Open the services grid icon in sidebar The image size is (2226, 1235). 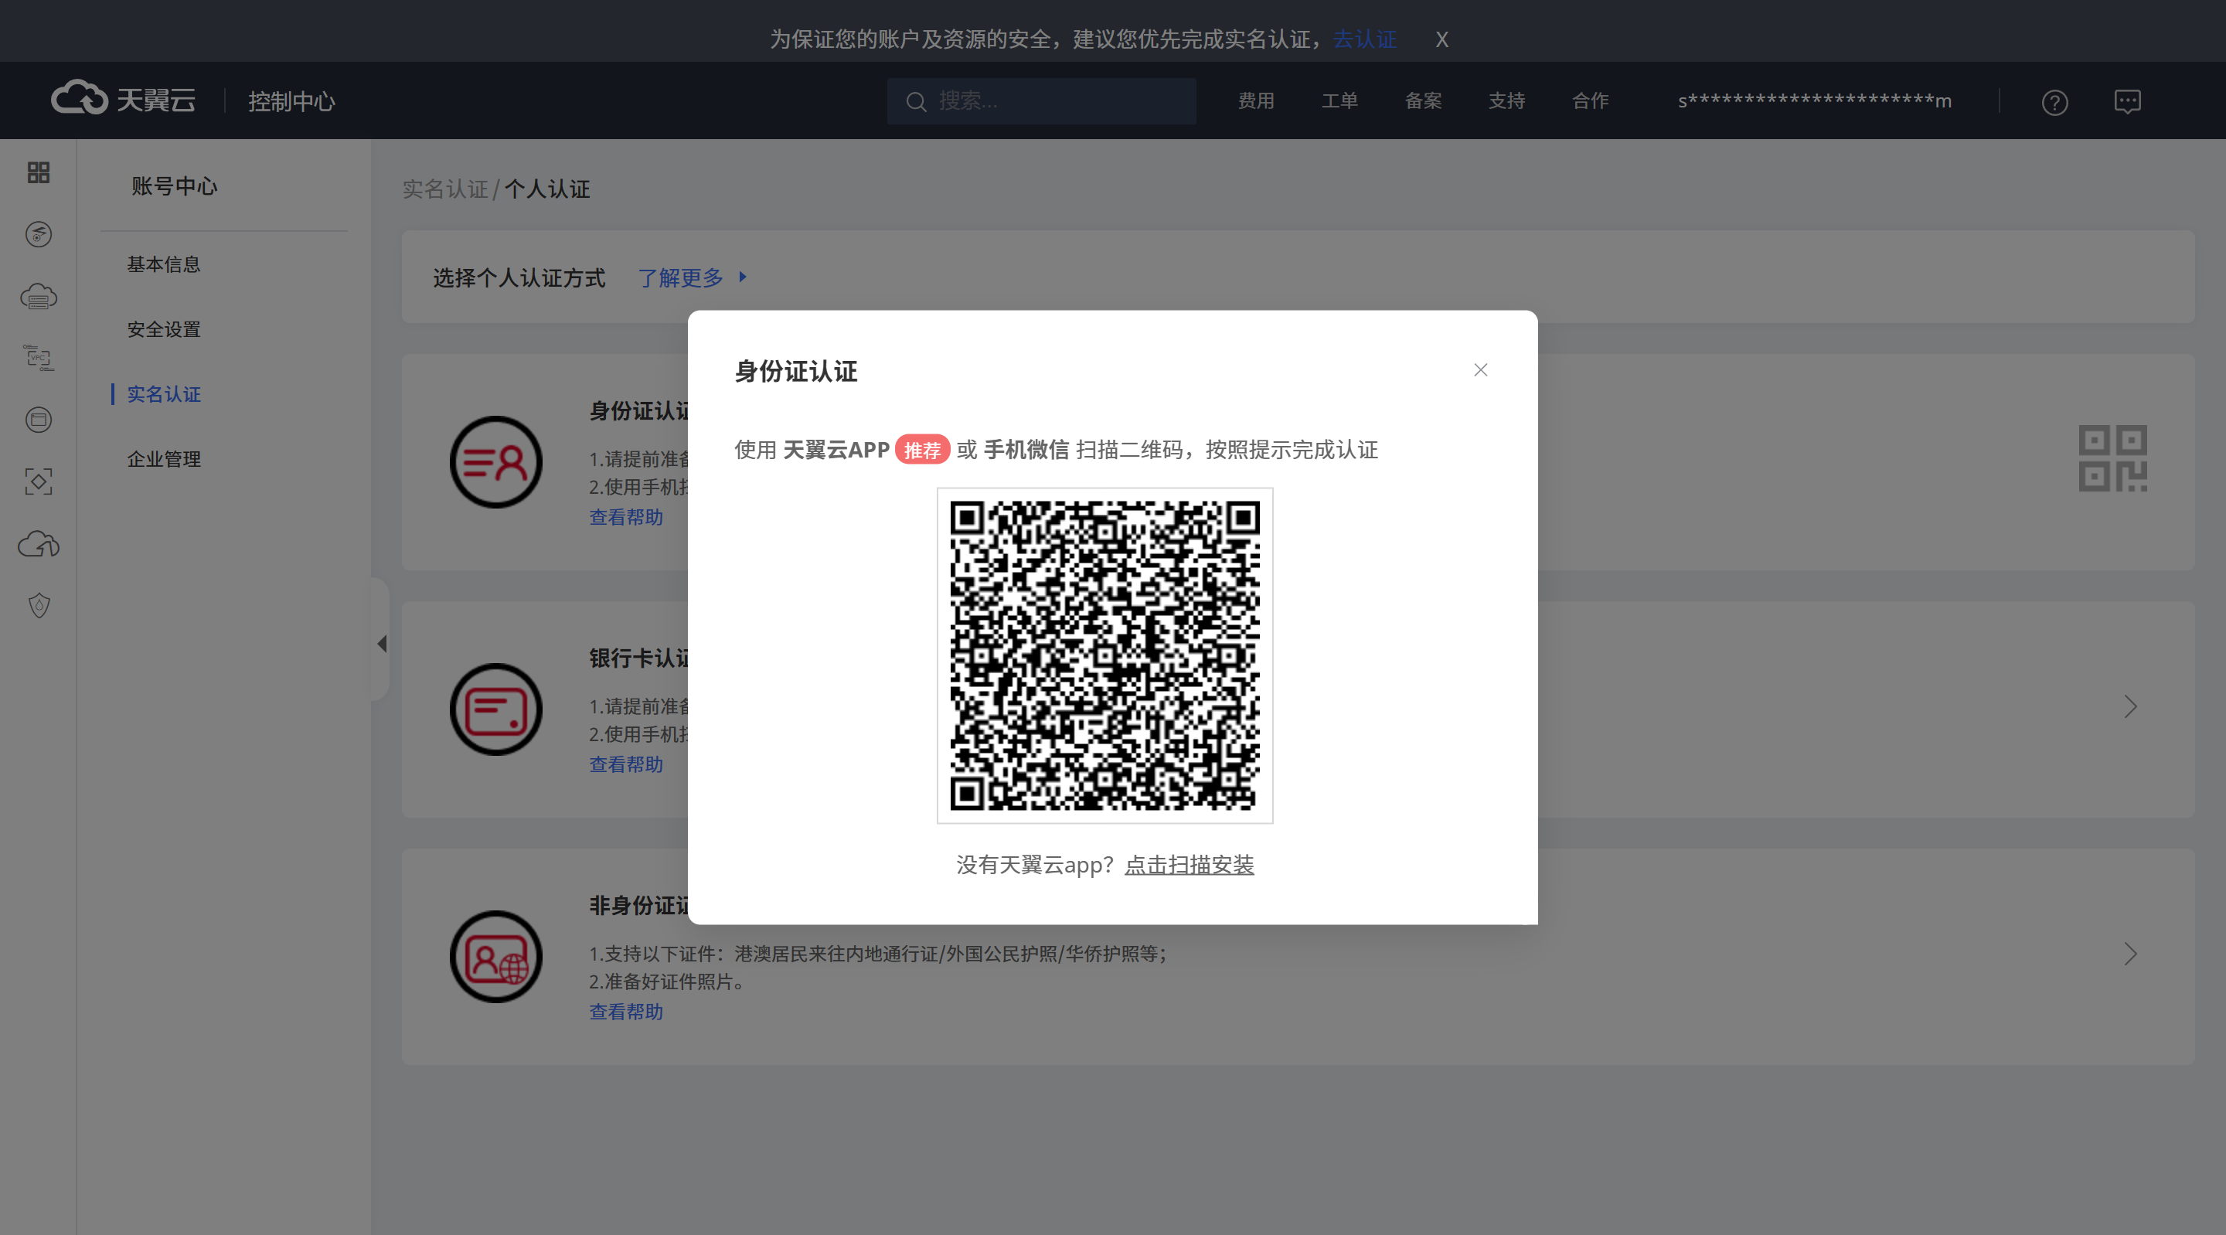38,172
